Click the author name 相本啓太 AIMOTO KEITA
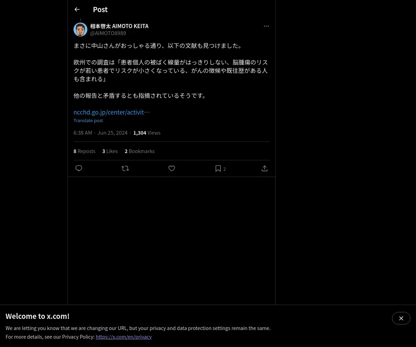Image resolution: width=416 pixels, height=347 pixels. coord(119,26)
